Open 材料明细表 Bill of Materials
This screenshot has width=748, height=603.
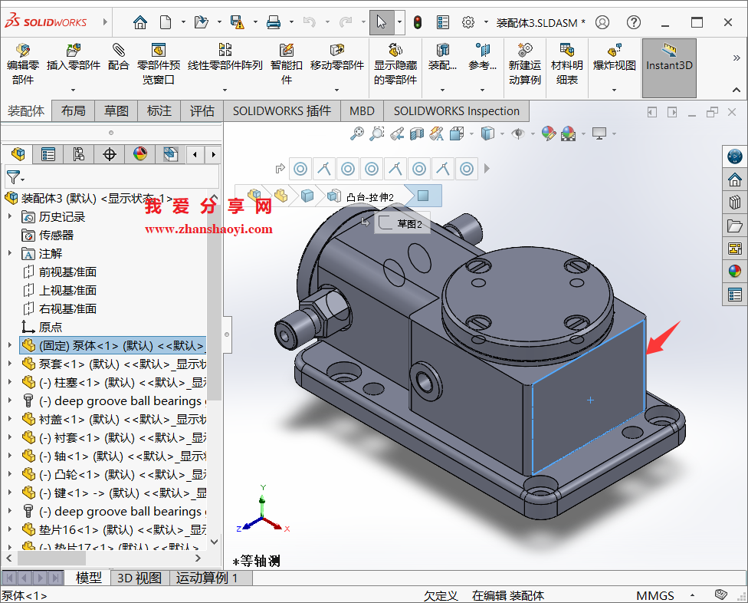point(566,64)
